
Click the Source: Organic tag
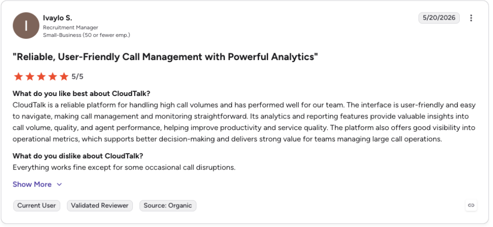168,206
